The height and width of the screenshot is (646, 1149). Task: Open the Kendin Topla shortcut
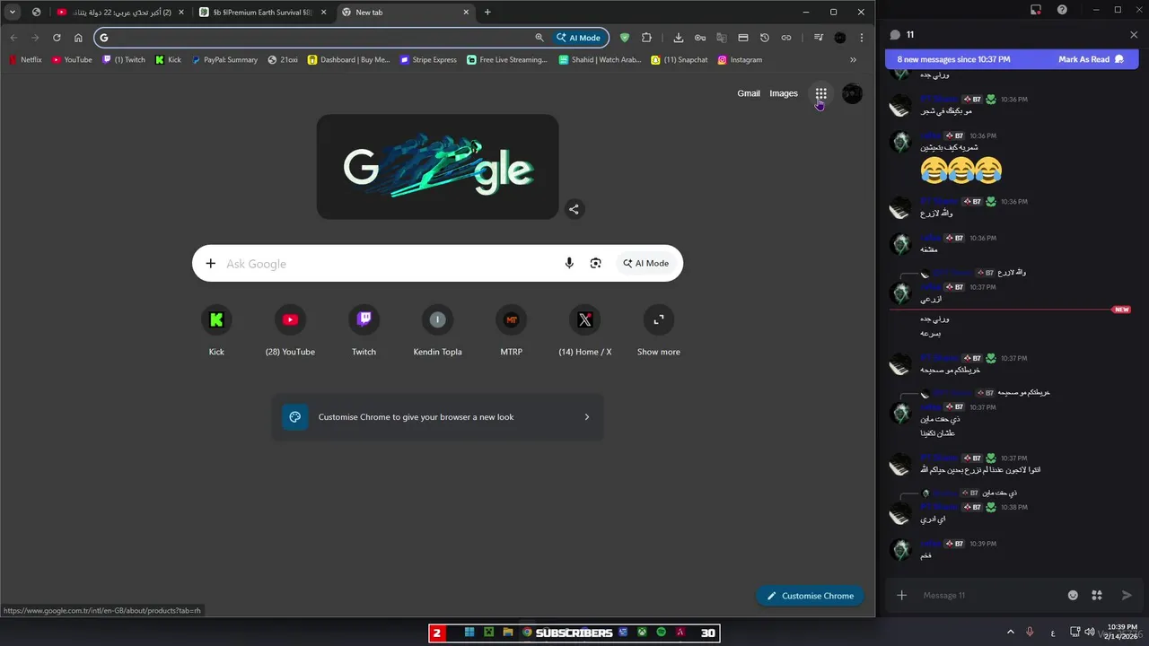(x=437, y=330)
